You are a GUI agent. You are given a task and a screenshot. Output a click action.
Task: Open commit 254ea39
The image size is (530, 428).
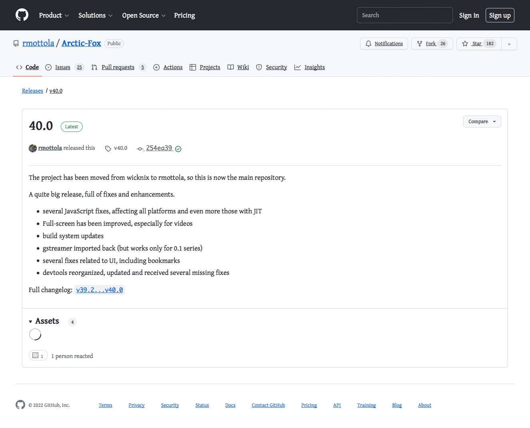pyautogui.click(x=159, y=148)
